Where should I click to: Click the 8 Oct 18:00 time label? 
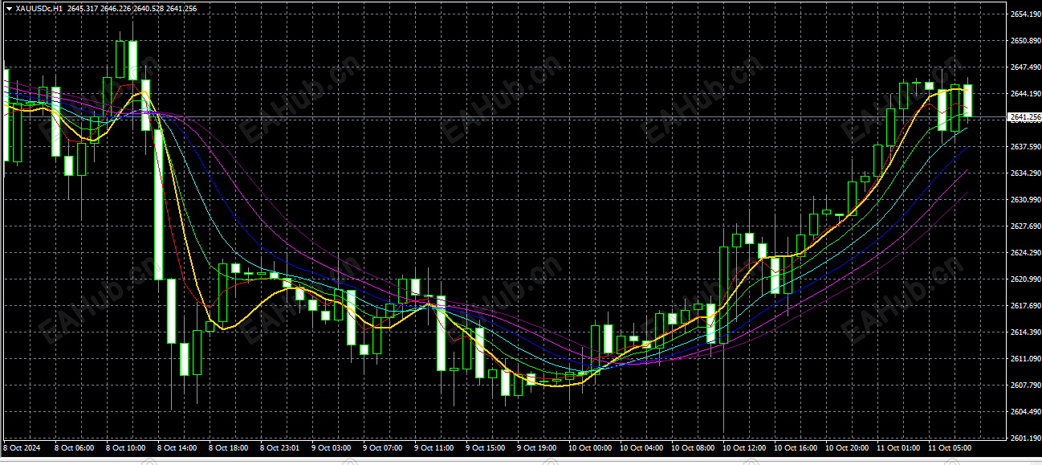[x=229, y=447]
